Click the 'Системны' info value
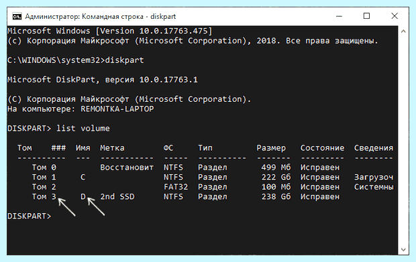Image resolution: width=416 pixels, height=262 pixels. pyautogui.click(x=374, y=187)
